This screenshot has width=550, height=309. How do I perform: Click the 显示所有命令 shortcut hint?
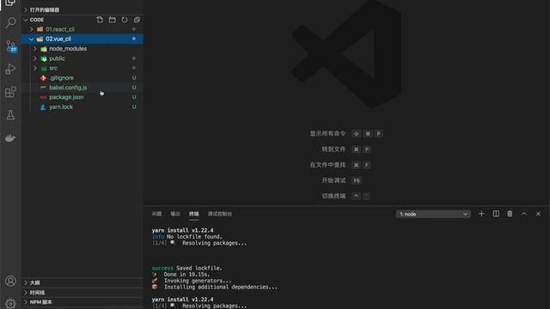tap(327, 134)
